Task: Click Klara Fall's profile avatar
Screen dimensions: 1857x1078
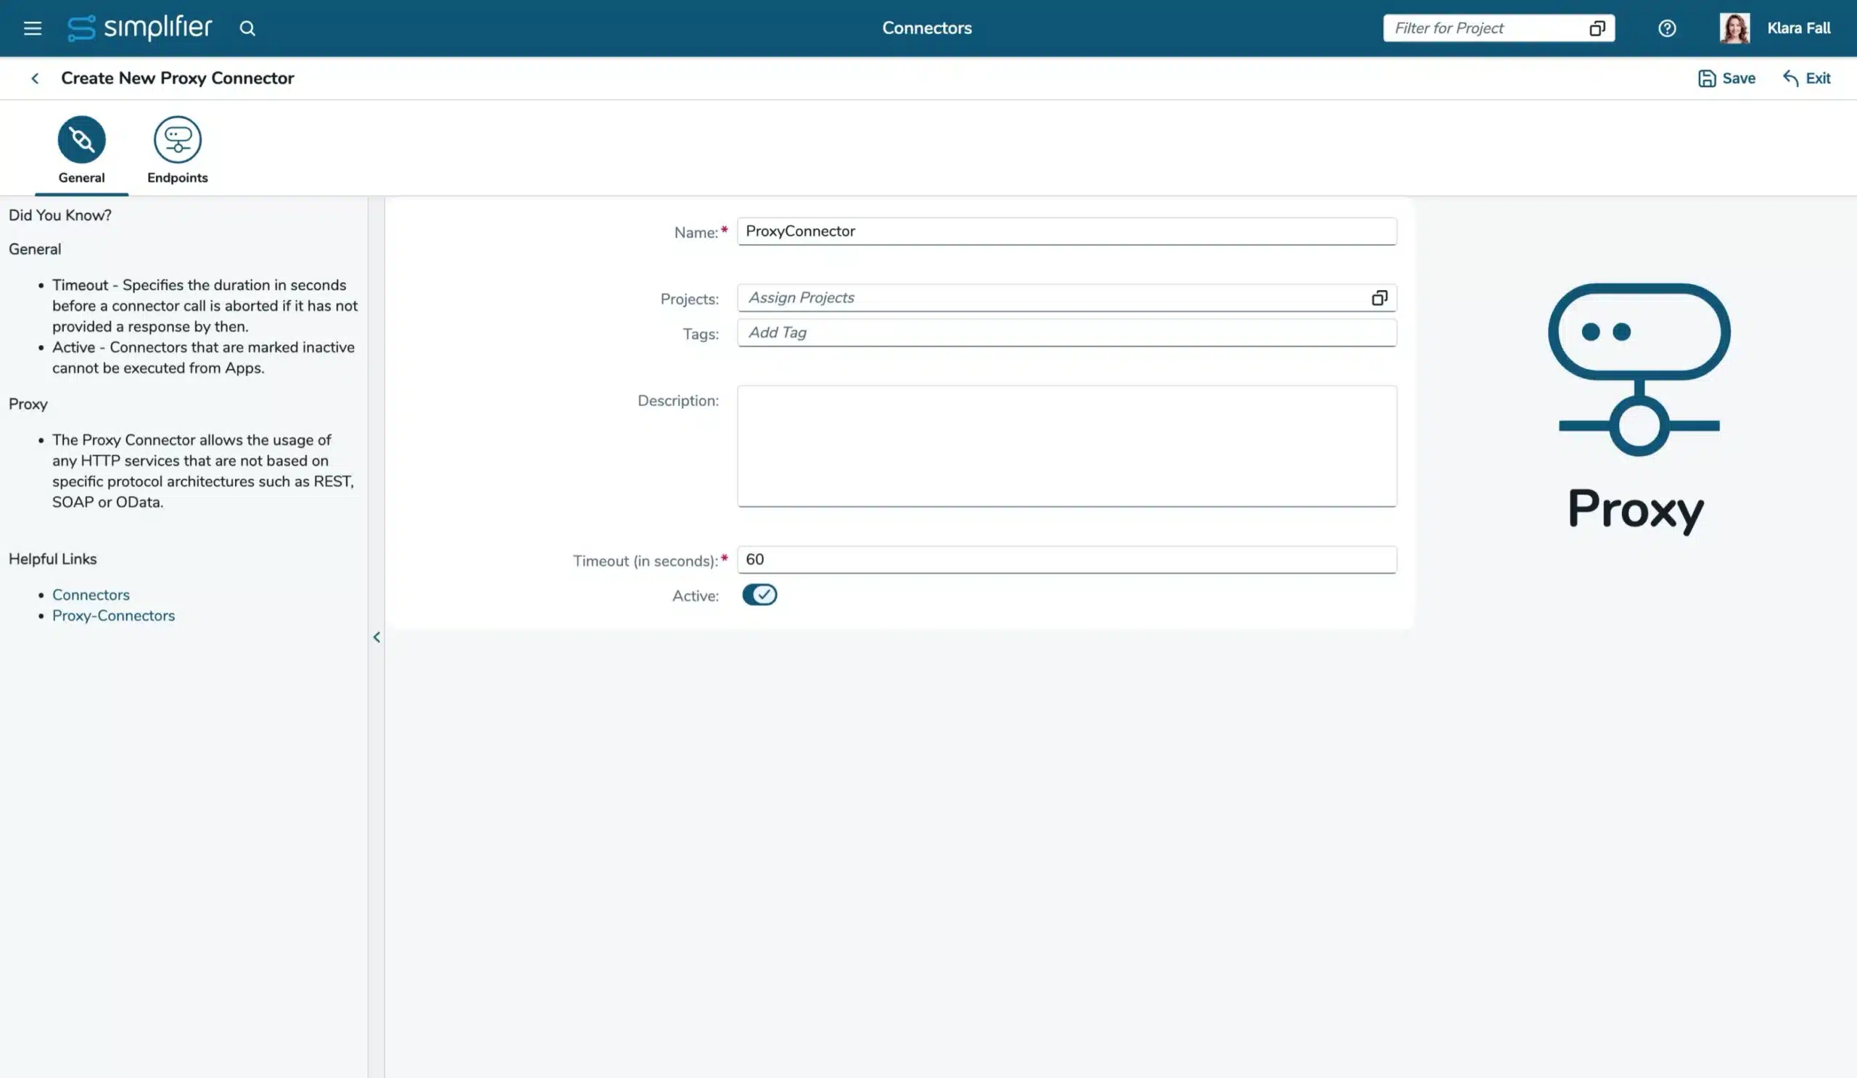Action: 1734,28
